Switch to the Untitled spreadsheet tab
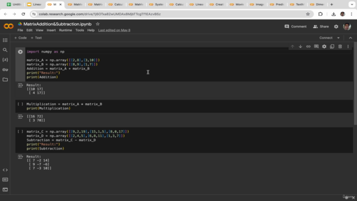 pyautogui.click(x=15, y=4)
